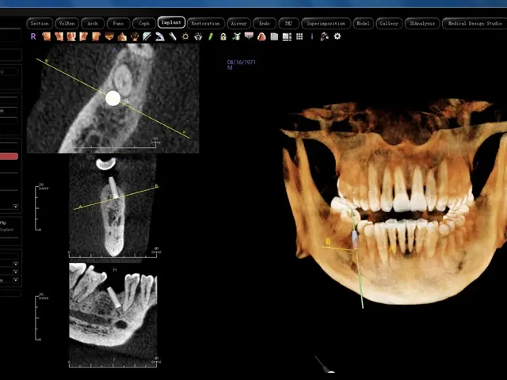Image resolution: width=507 pixels, height=380 pixels.
Task: Launch the Medical Design Studio tab
Action: (475, 24)
